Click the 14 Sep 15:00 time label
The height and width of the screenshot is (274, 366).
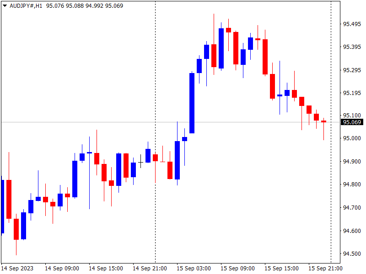[106, 269]
